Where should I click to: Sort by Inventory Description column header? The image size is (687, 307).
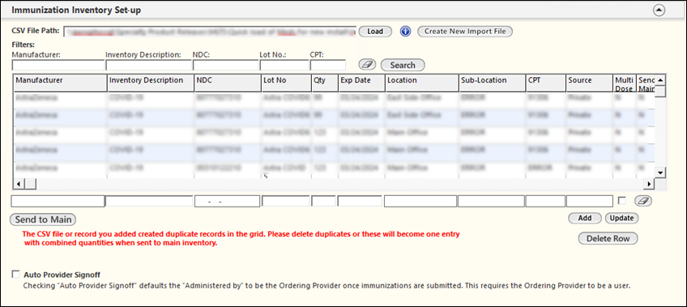click(151, 83)
